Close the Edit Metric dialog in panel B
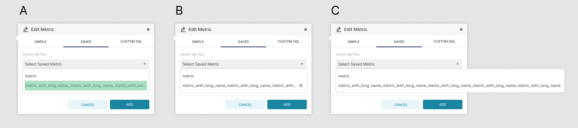Image resolution: width=578 pixels, height=128 pixels. coord(306,29)
